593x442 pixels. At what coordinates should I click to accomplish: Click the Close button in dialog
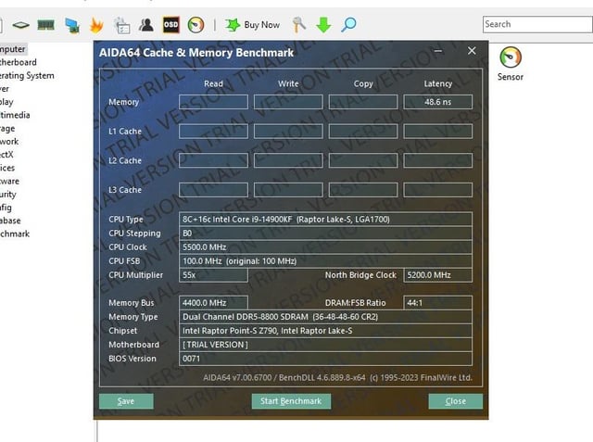(455, 401)
